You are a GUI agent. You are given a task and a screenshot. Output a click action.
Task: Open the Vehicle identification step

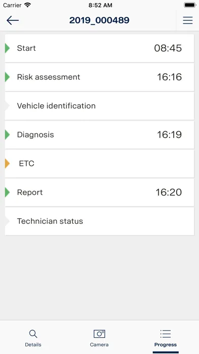[x=99, y=106]
